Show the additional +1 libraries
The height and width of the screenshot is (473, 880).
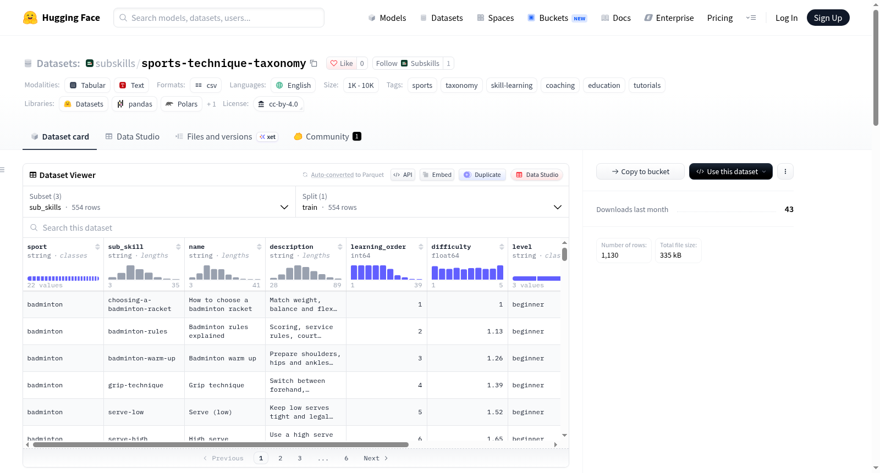pyautogui.click(x=211, y=104)
